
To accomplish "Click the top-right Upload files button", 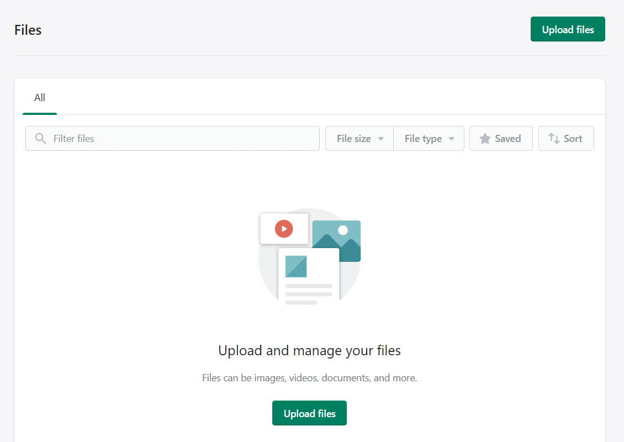I will tap(568, 29).
